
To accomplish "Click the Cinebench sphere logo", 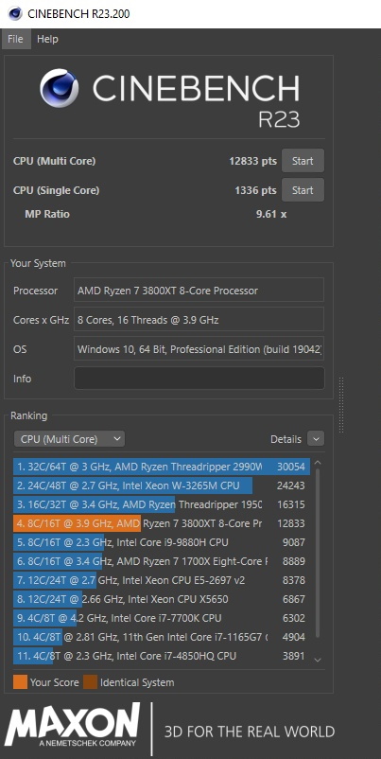I will [59, 88].
